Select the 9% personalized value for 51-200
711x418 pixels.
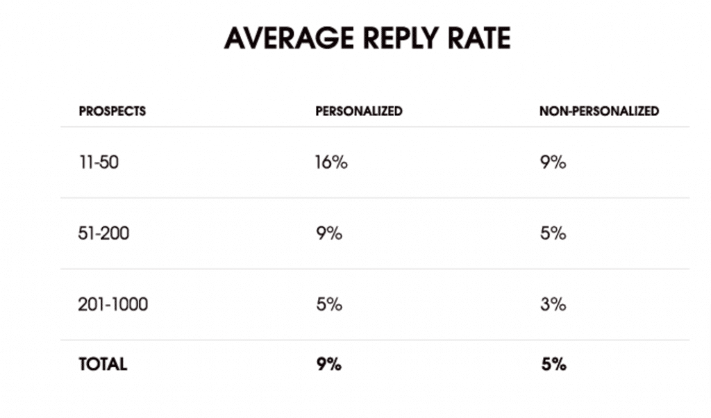click(x=329, y=233)
